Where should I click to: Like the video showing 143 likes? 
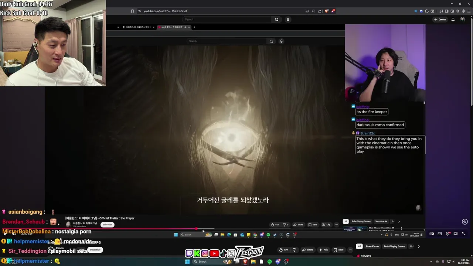point(275,225)
